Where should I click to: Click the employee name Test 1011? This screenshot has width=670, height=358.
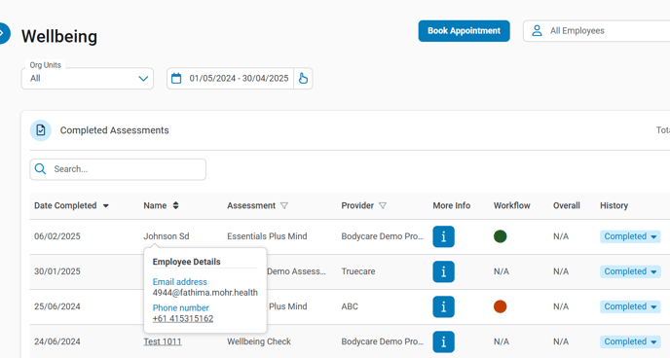pyautogui.click(x=163, y=341)
